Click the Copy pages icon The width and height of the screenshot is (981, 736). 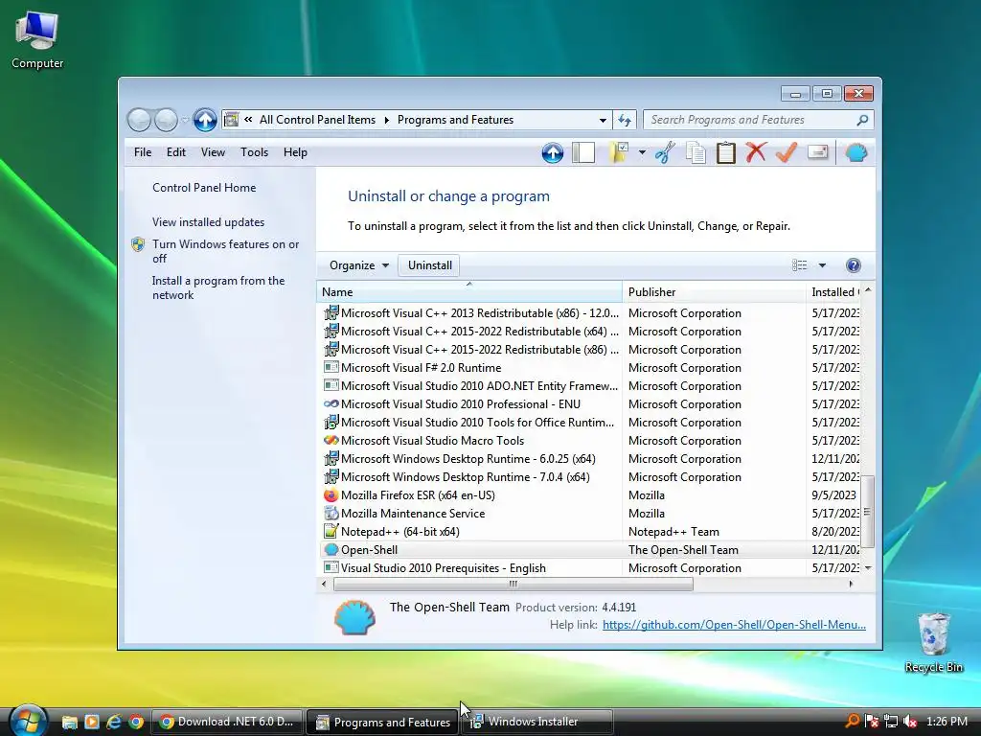[696, 152]
